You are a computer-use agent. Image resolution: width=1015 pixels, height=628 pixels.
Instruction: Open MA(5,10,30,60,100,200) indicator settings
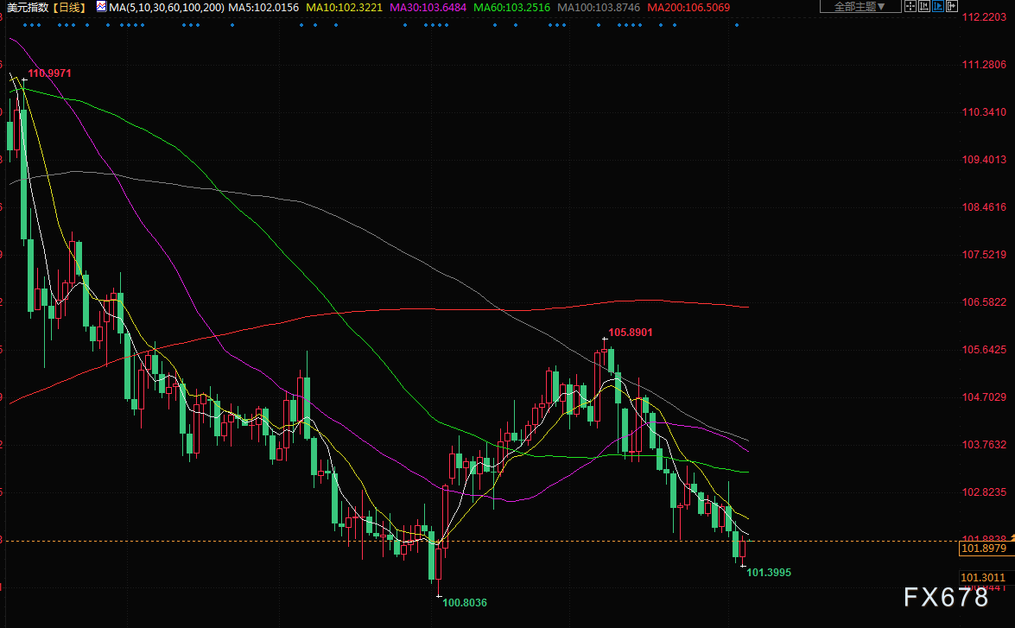(167, 7)
